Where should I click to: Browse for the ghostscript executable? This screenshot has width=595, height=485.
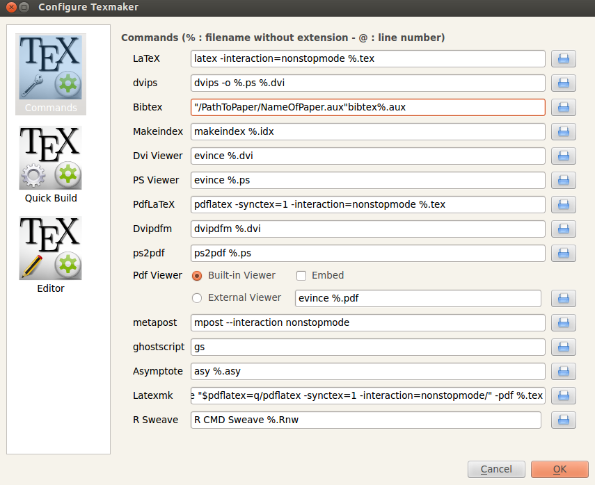(564, 347)
